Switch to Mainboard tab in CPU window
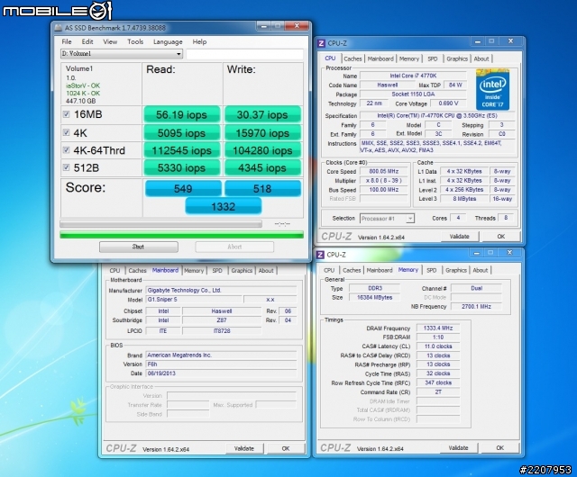 [380, 58]
